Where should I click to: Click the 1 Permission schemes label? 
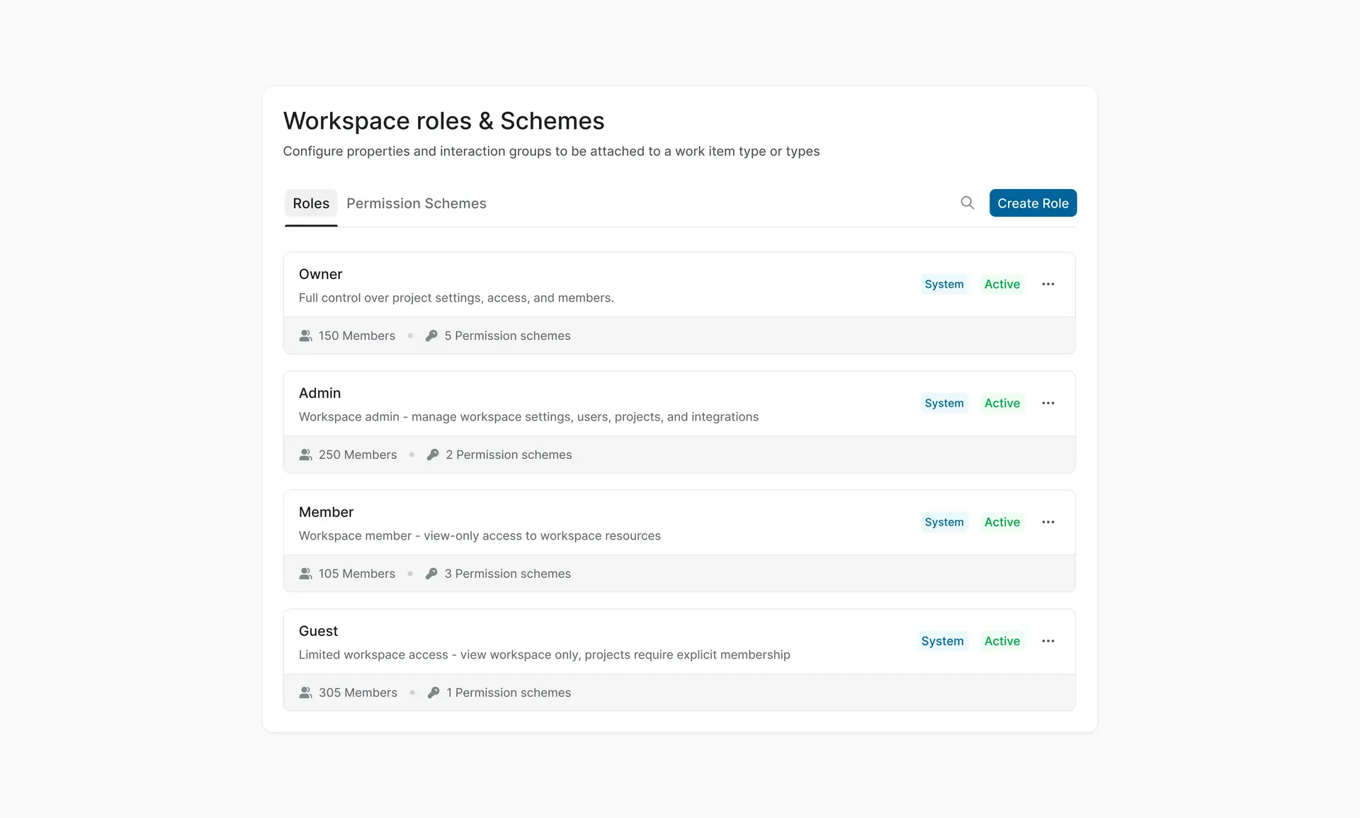tap(509, 693)
